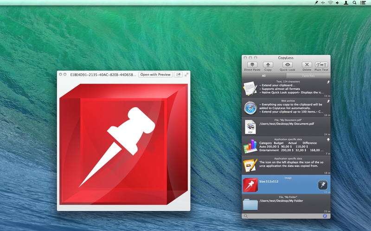Click the share icon in Quick Look window
371x231 pixels.
tap(178, 74)
